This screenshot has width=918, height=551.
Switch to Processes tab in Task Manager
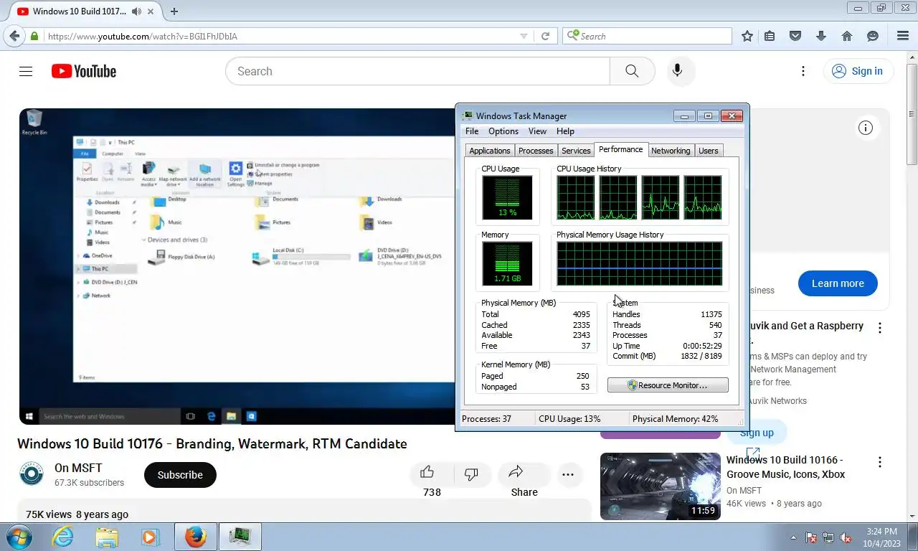pos(536,151)
